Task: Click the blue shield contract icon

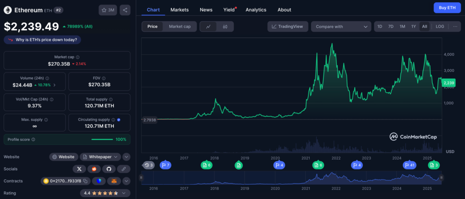Action: [x=99, y=181]
